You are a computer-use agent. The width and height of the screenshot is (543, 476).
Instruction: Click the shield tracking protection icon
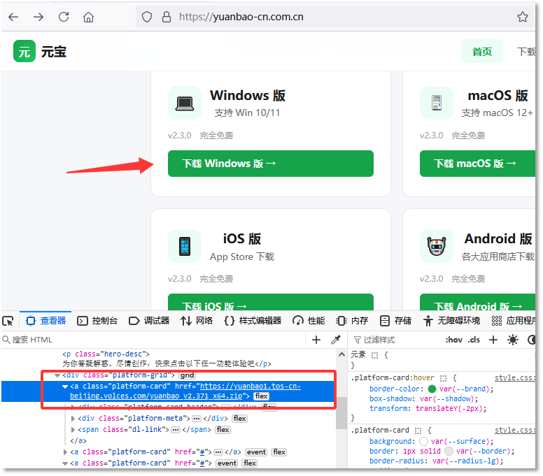147,17
